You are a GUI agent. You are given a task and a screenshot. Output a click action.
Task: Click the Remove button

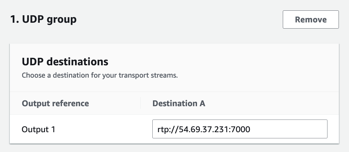tap(311, 19)
